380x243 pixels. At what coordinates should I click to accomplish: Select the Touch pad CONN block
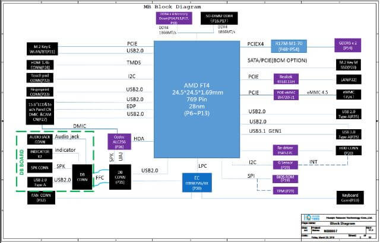tap(42, 78)
